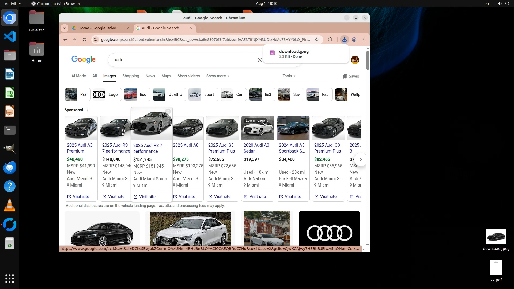Open the Sponsored three-dot options

click(x=88, y=110)
